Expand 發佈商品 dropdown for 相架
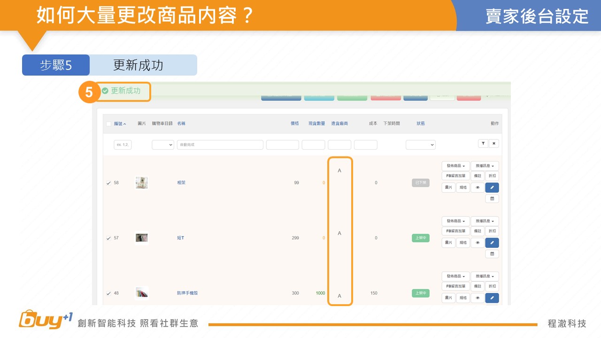Screen dimensions: 601x338 pos(455,166)
